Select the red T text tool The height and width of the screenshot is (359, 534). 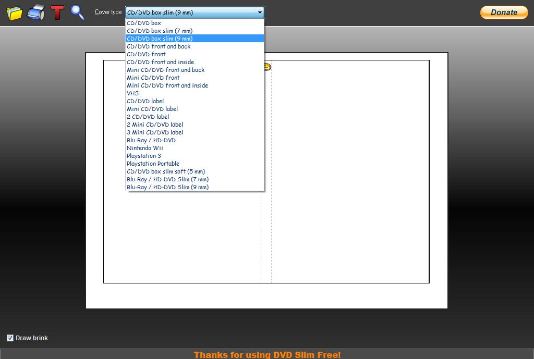click(x=57, y=13)
